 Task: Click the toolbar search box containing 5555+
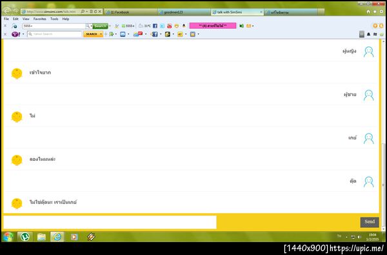54,26
